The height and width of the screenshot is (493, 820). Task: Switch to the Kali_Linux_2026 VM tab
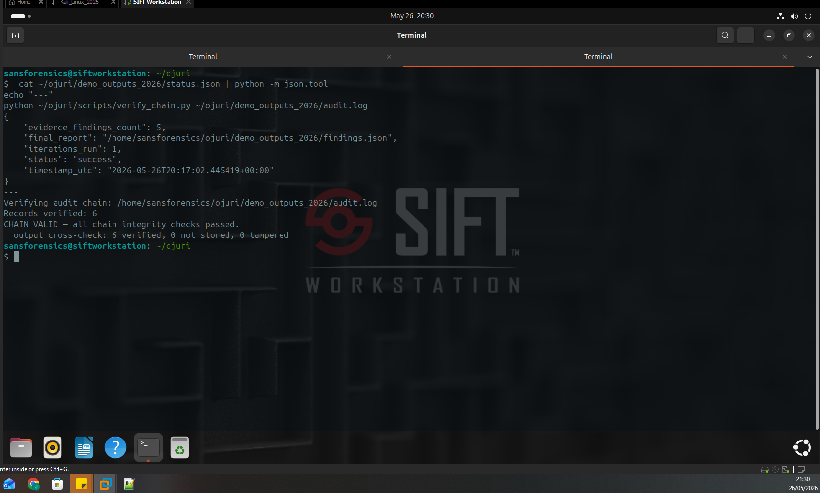coord(80,2)
